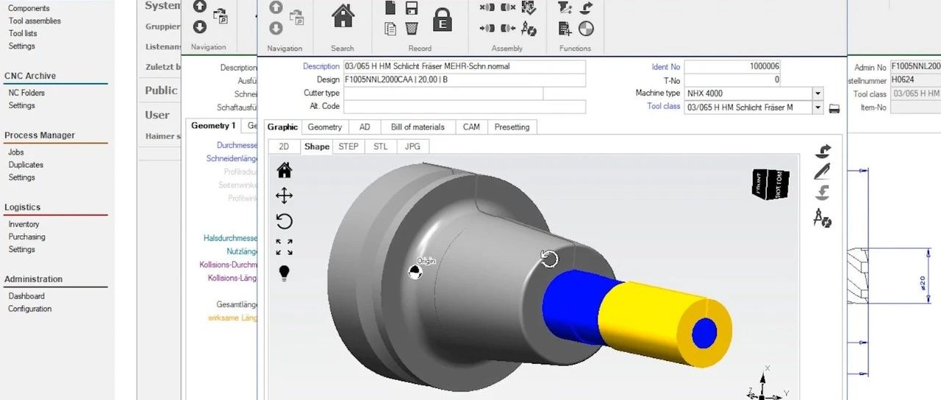Image resolution: width=941 pixels, height=400 pixels.
Task: Fit view using expand arrows icon
Action: [284, 247]
